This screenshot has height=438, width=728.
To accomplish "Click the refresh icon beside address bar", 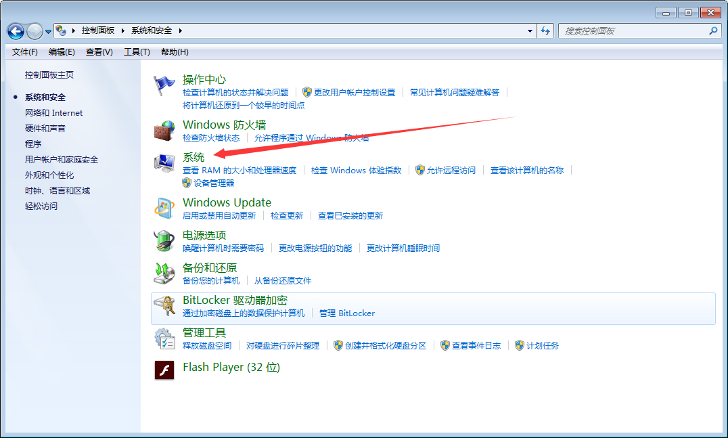I will (545, 30).
